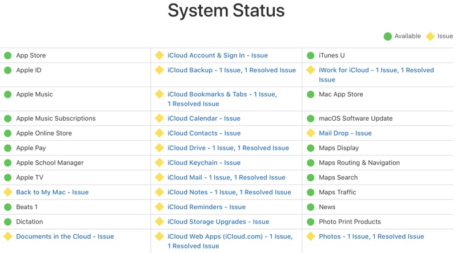Screen dimensions: 457x253
Task: Click the yellow diamond beside iCloud Backup
Action: tap(159, 70)
